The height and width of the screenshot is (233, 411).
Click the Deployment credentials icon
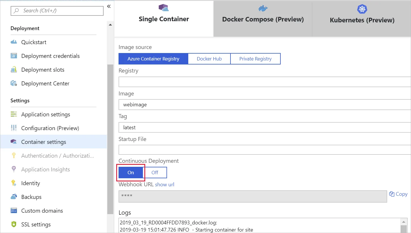click(x=14, y=56)
